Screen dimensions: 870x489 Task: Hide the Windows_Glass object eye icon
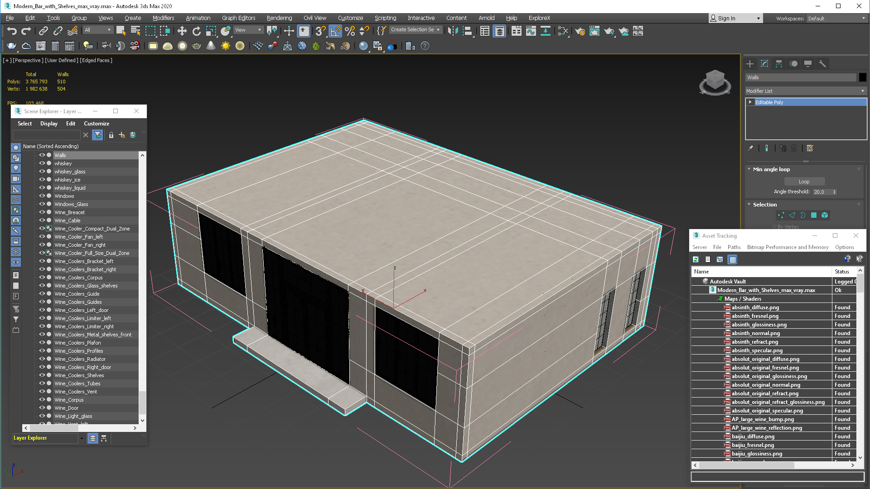coord(42,204)
